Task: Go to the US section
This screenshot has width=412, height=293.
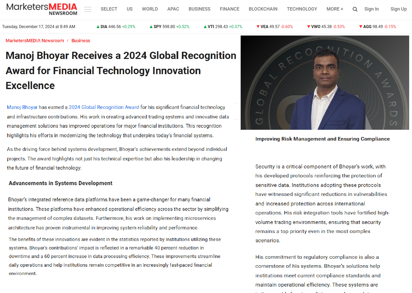Action: pos(130,9)
